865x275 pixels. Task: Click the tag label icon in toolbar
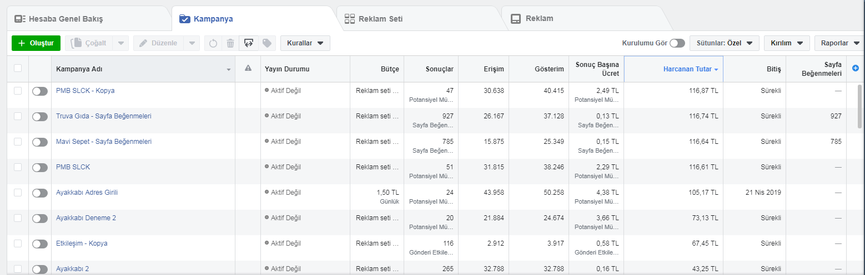(x=266, y=43)
